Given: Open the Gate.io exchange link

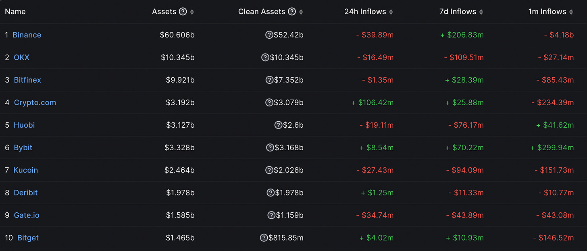Looking at the screenshot, I should tap(27, 216).
